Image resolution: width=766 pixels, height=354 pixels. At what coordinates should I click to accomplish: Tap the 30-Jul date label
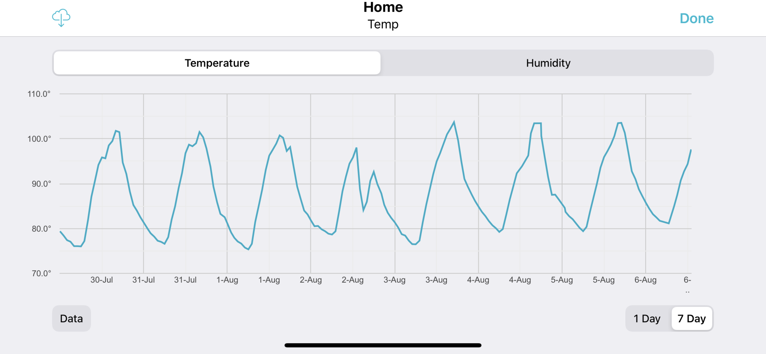(101, 280)
